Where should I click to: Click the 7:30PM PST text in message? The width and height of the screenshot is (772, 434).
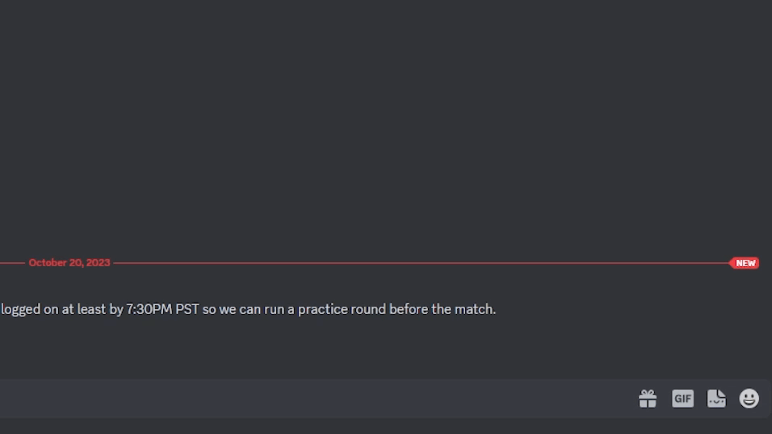click(162, 309)
